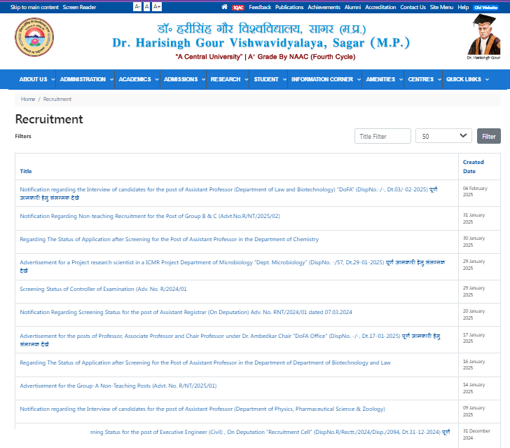Click the Title Filter input field
Screen dimensions: 510x448
pyautogui.click(x=382, y=136)
